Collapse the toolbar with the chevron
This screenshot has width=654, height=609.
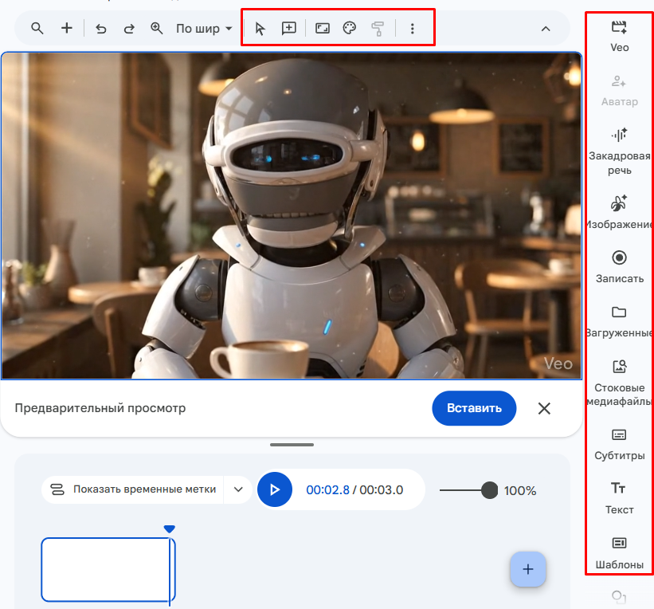[546, 28]
